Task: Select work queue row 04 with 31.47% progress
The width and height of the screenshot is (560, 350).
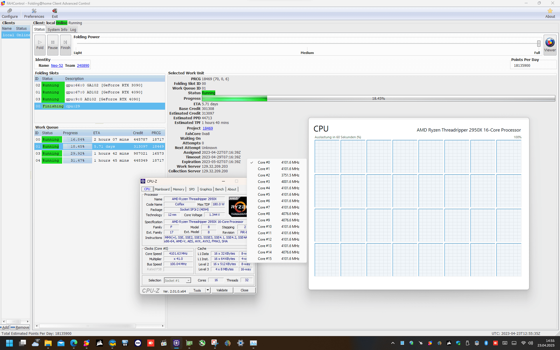Action: pyautogui.click(x=99, y=160)
